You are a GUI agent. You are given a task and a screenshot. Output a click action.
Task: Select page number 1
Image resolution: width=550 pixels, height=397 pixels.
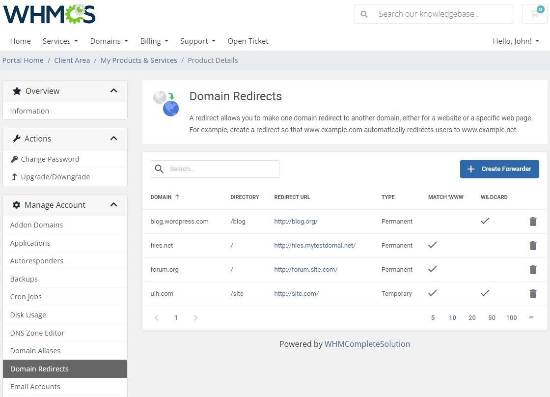point(176,318)
